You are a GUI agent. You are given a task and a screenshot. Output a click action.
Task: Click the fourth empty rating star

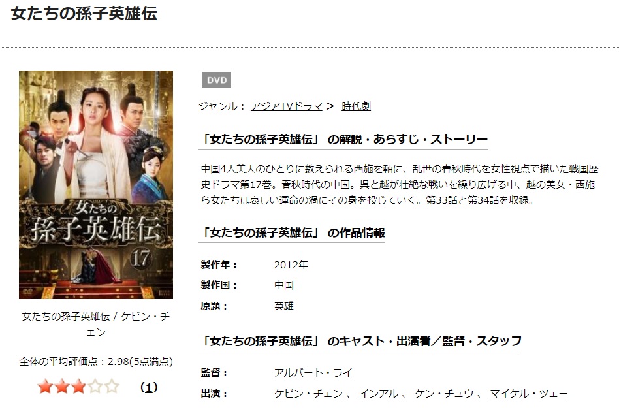(x=95, y=387)
